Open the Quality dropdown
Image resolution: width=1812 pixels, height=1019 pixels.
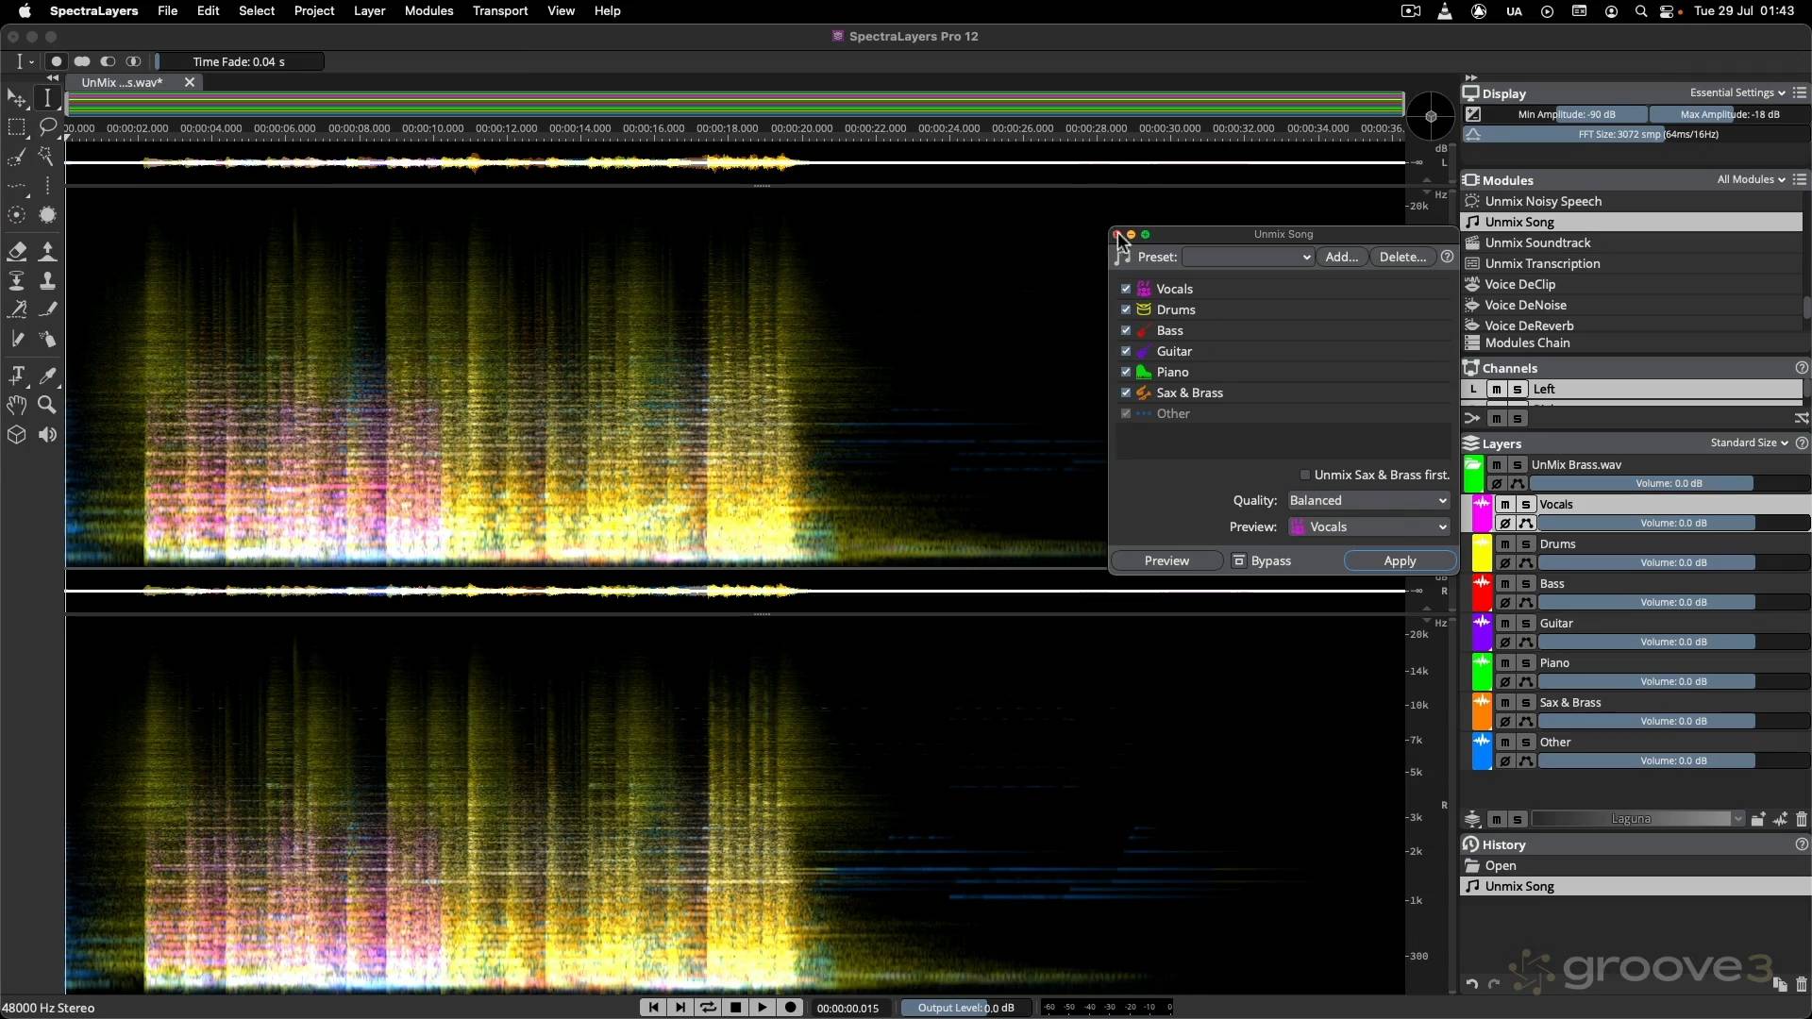pyautogui.click(x=1368, y=501)
